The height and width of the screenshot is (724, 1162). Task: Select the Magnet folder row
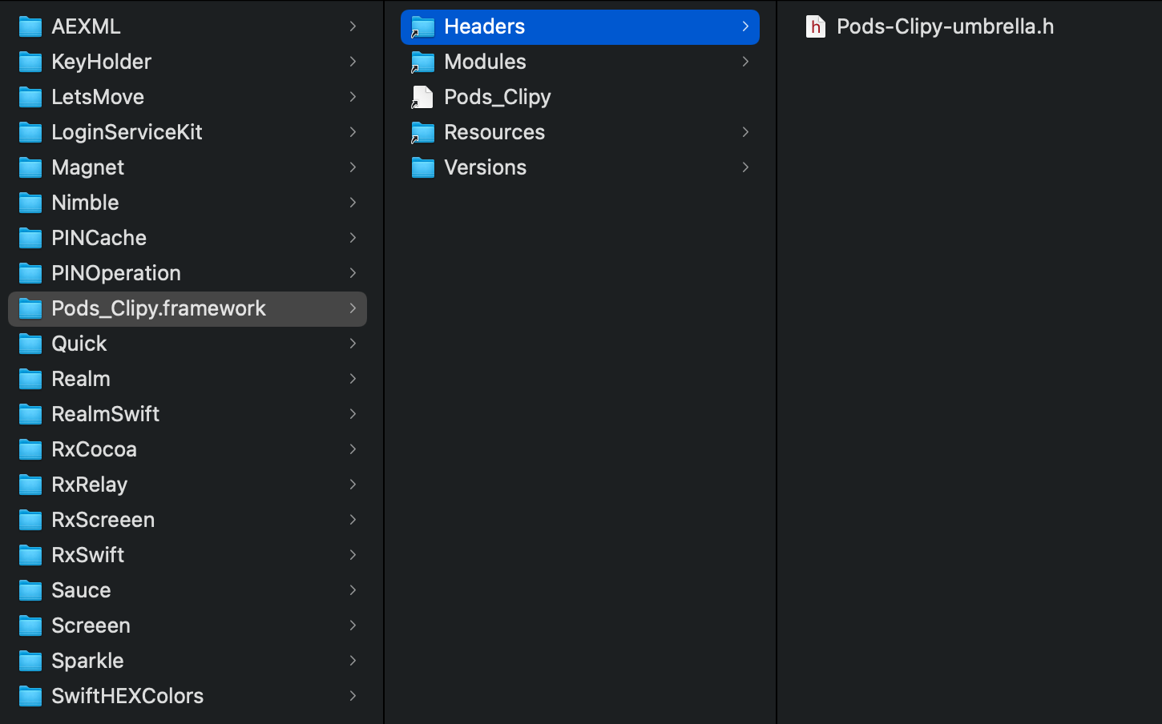click(188, 167)
